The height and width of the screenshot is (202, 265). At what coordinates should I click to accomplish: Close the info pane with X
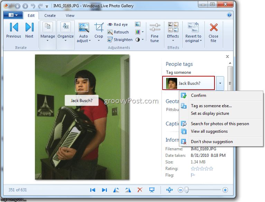pyautogui.click(x=228, y=57)
